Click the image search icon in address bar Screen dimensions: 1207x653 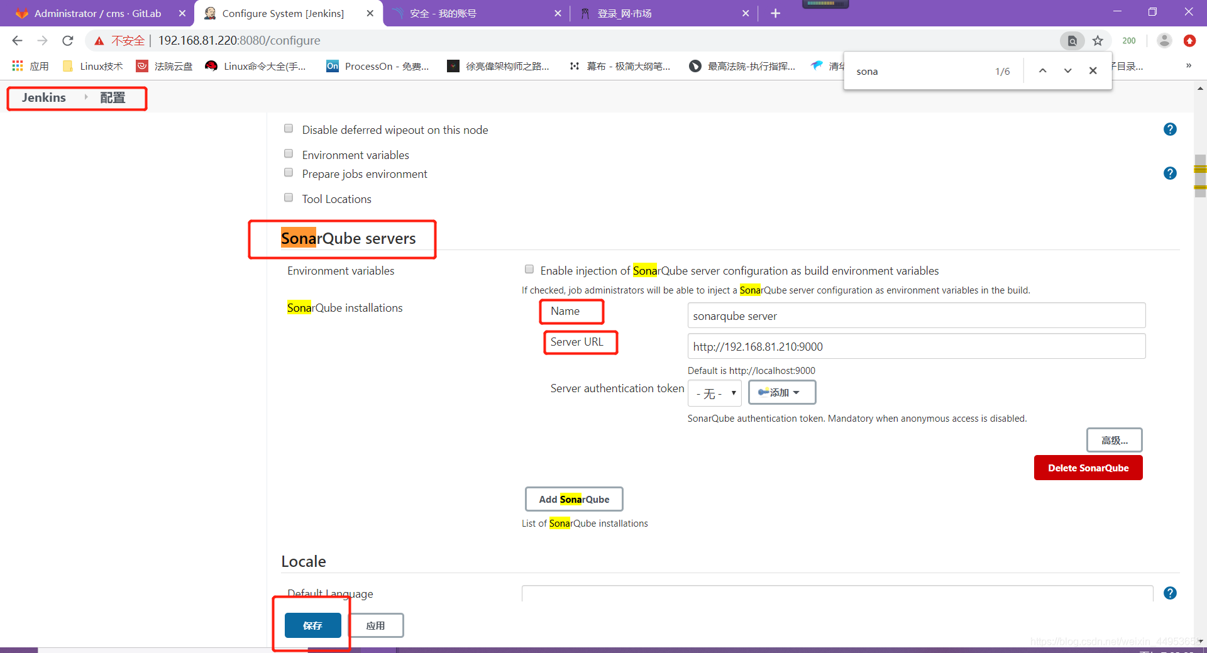click(x=1072, y=41)
